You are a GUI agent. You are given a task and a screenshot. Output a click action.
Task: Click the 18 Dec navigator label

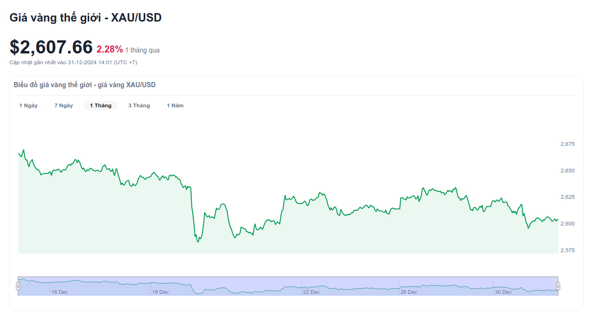coord(160,292)
